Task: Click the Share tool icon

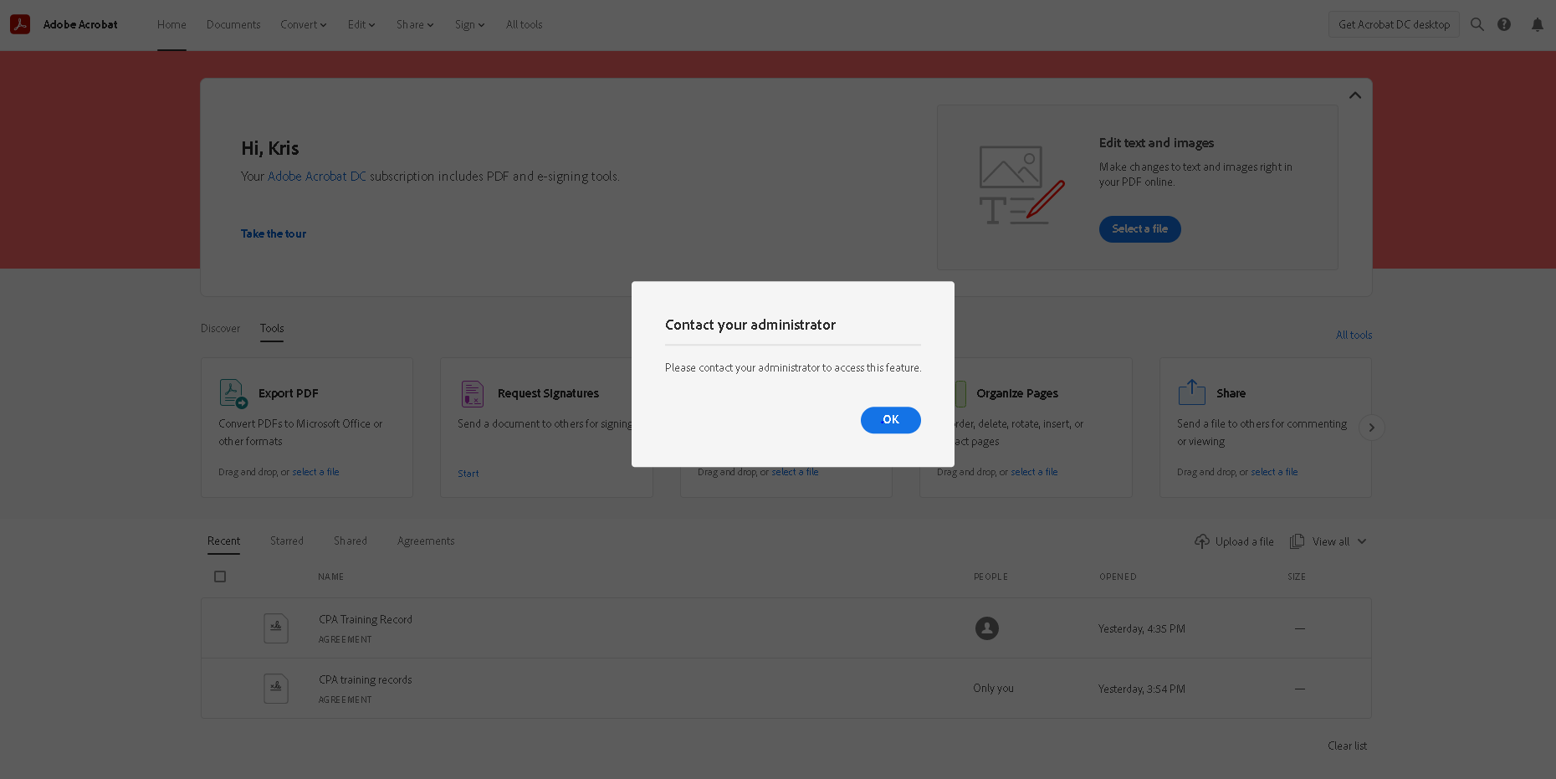Action: pyautogui.click(x=1191, y=391)
